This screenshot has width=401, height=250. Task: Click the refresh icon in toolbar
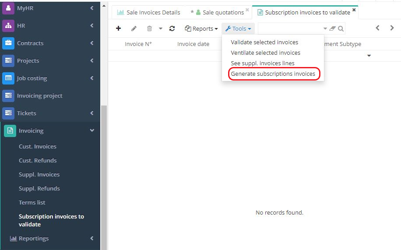tap(172, 28)
